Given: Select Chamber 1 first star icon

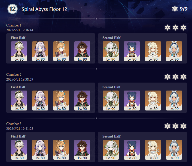Looking at the screenshot, I should (x=168, y=28).
